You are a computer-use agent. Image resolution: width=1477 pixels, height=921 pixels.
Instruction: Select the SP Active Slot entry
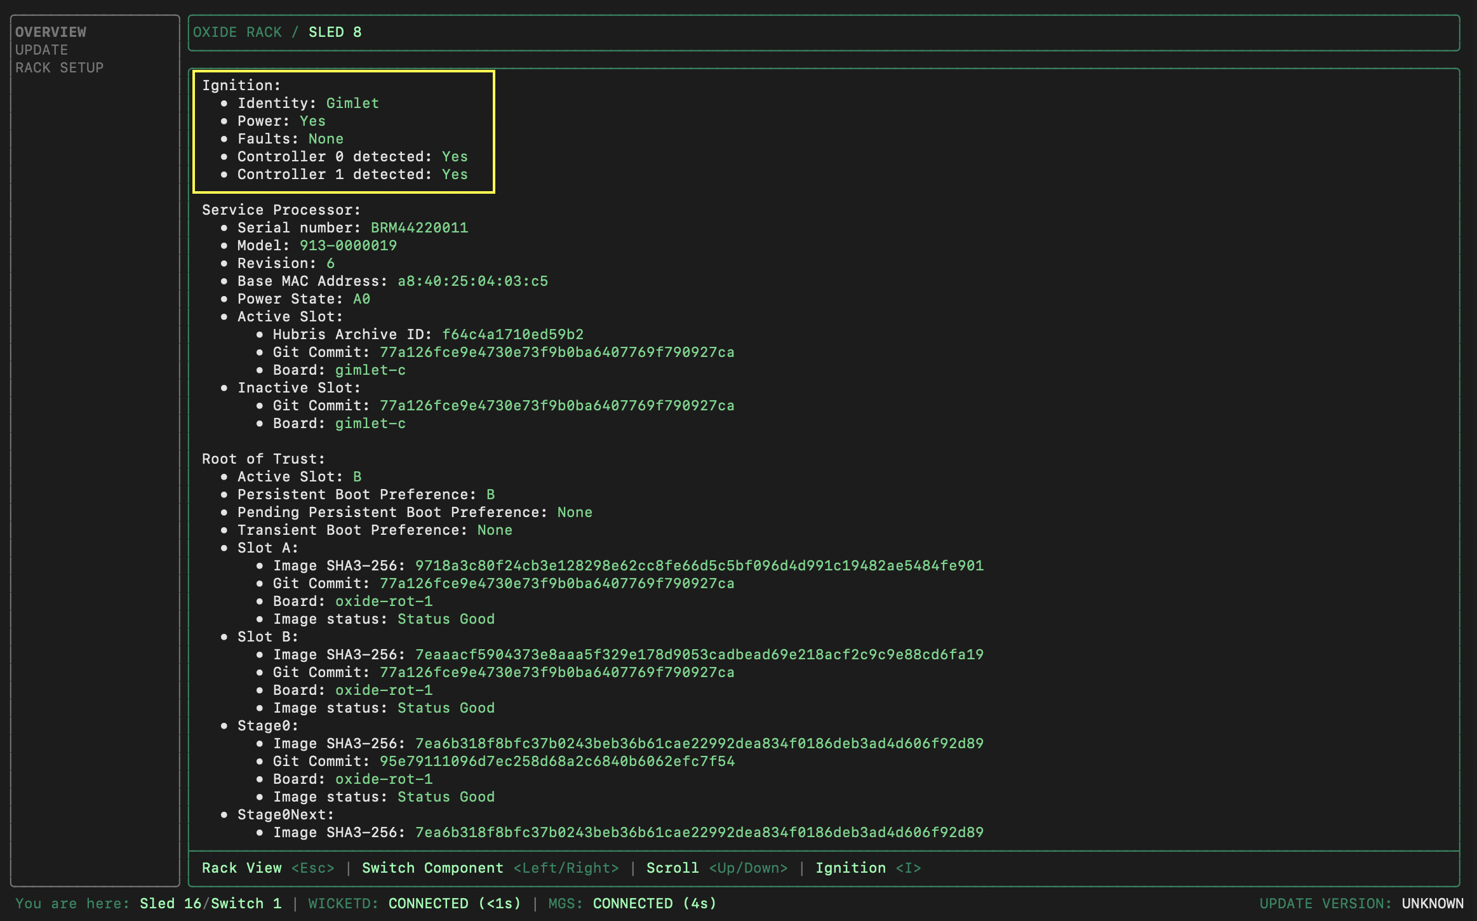(x=290, y=316)
